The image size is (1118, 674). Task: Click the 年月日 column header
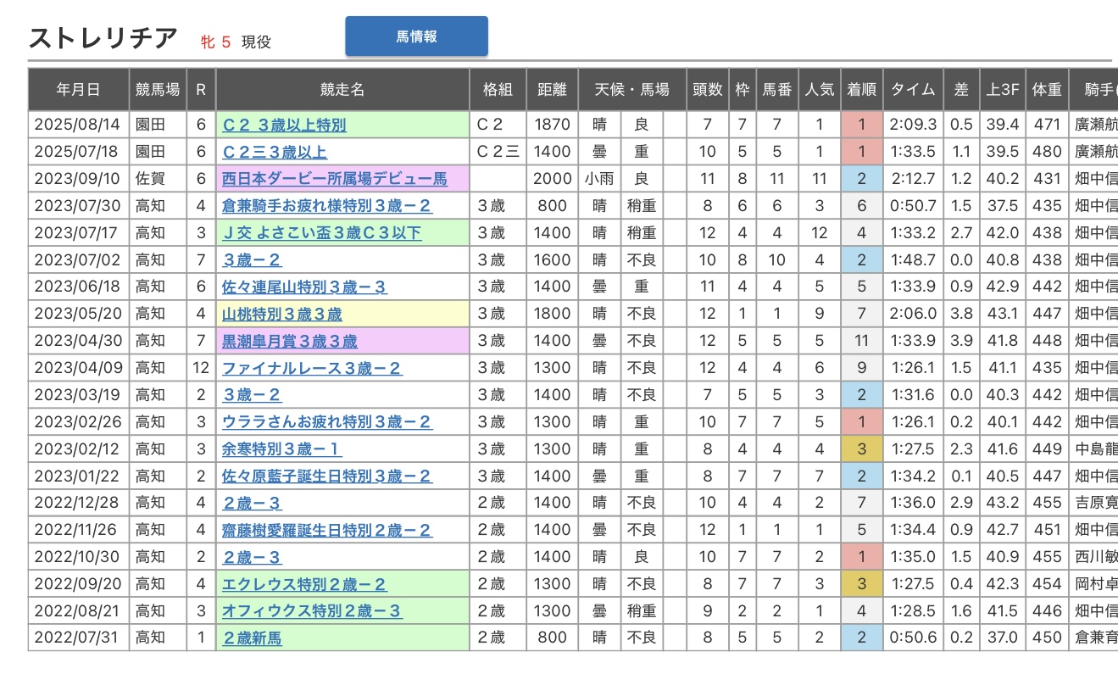pos(78,89)
